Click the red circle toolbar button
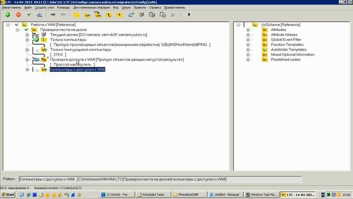The height and width of the screenshot is (199, 353). pyautogui.click(x=18, y=15)
